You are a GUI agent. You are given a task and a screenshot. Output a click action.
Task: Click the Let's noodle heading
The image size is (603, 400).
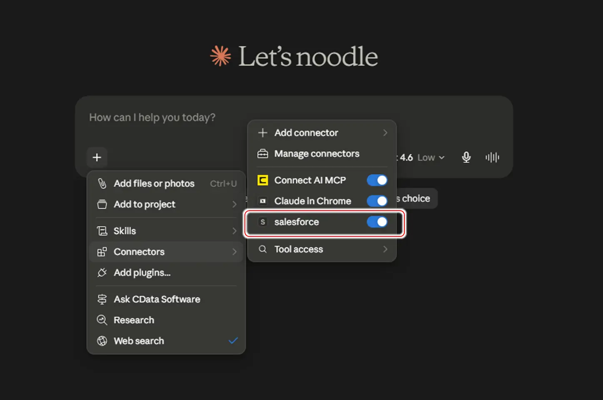[308, 57]
